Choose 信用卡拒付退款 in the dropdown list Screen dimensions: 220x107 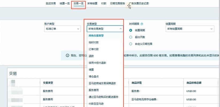(105, 63)
